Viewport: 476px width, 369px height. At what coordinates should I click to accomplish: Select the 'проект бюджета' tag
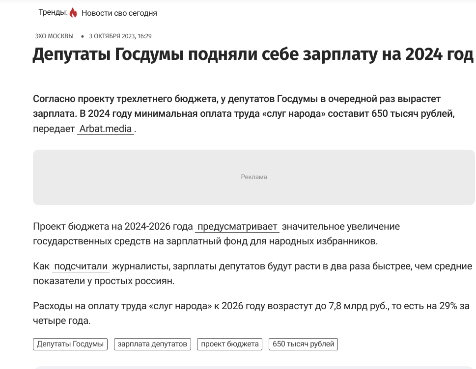(229, 344)
